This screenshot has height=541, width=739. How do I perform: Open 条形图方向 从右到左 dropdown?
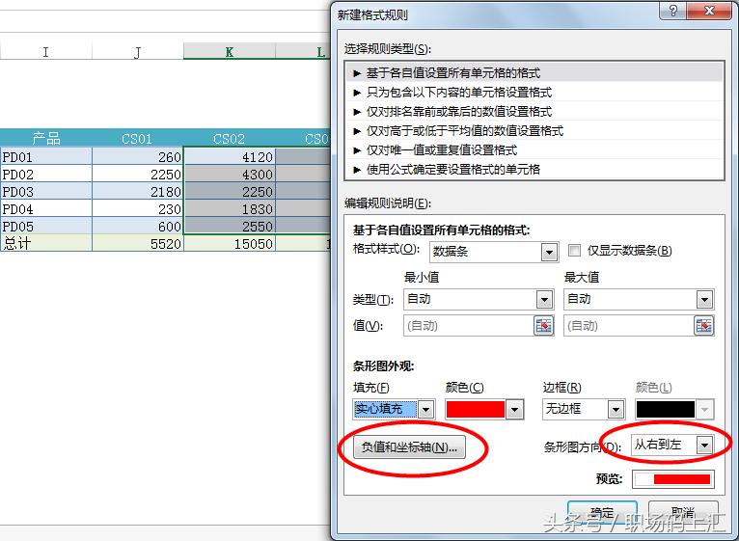tap(704, 445)
